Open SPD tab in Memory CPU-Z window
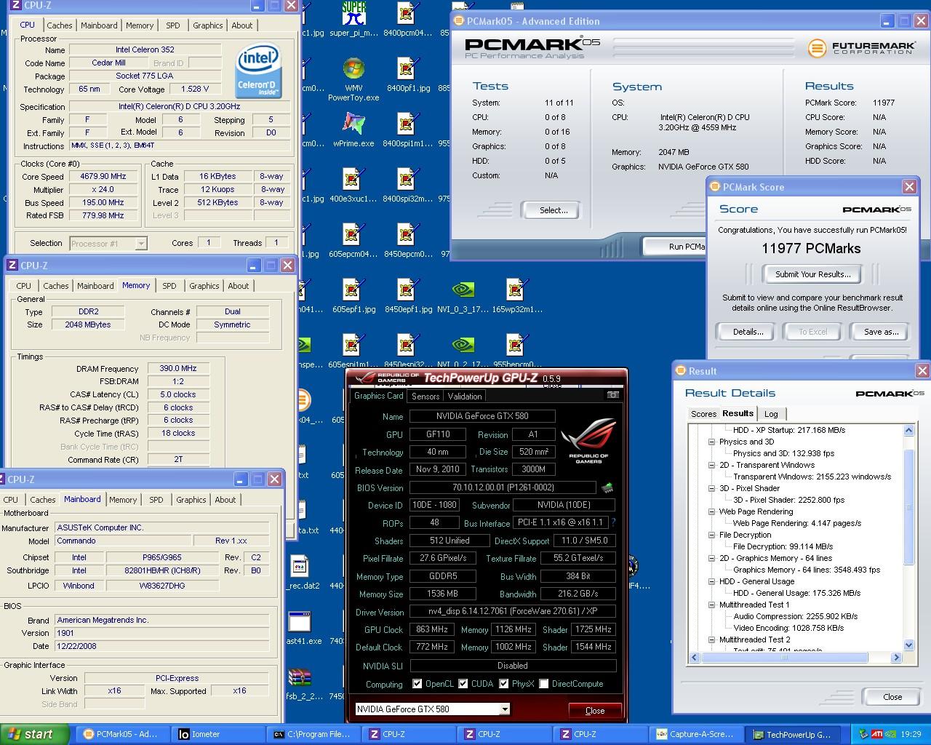This screenshot has width=931, height=745. pyautogui.click(x=169, y=286)
